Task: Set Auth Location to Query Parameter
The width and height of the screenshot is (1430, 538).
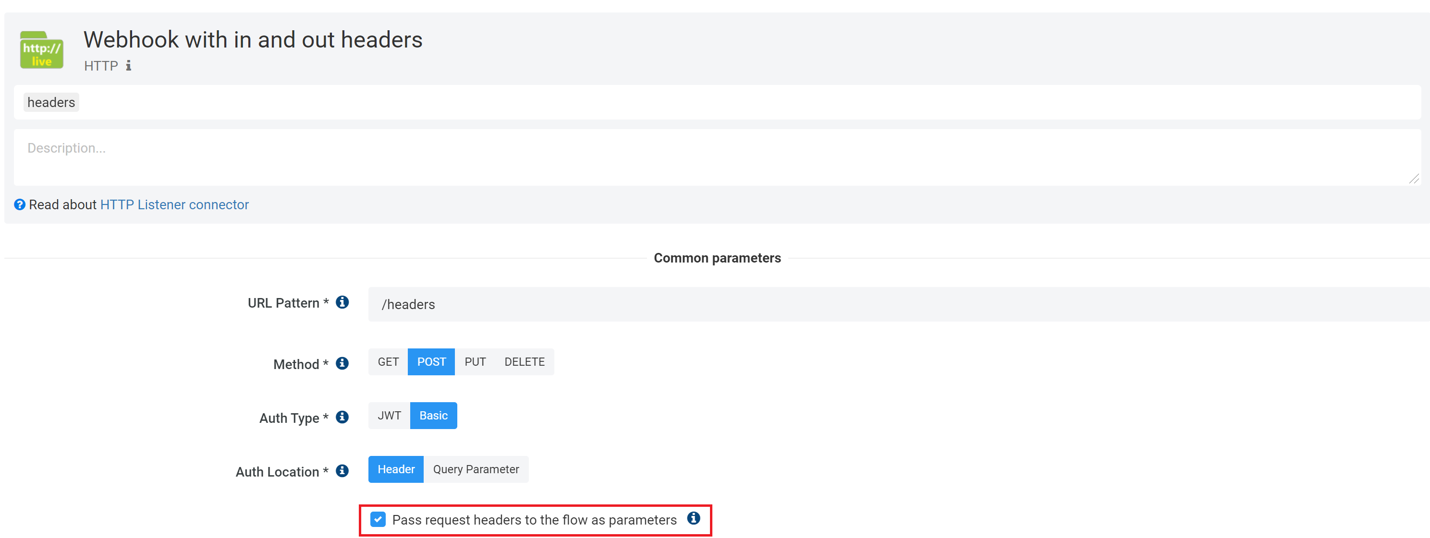Action: [476, 470]
